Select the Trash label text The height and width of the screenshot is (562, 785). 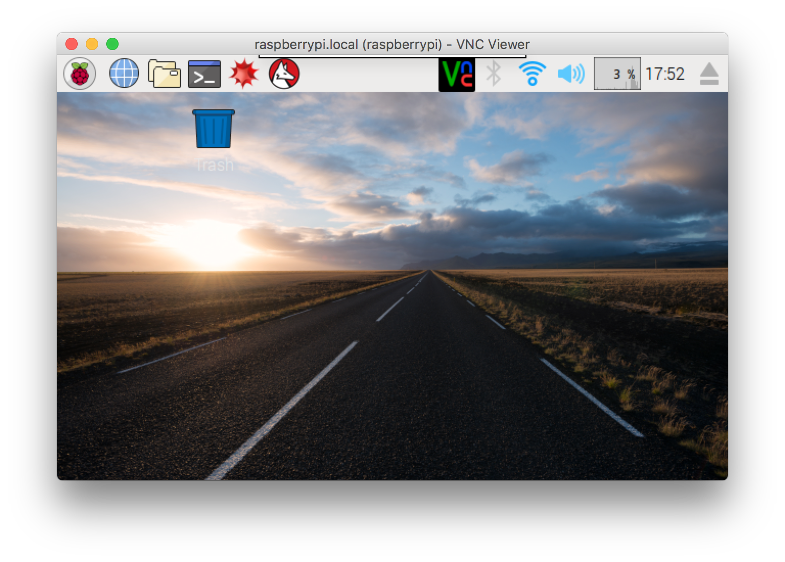(214, 165)
